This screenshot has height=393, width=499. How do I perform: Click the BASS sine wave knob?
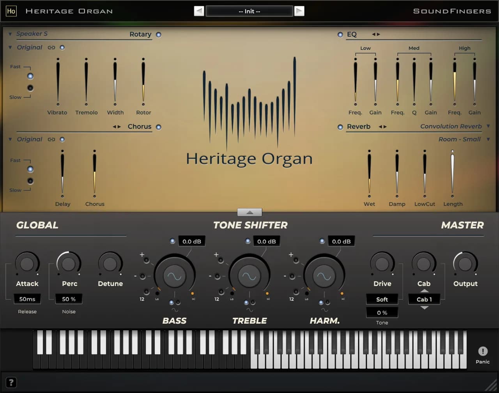tap(174, 276)
